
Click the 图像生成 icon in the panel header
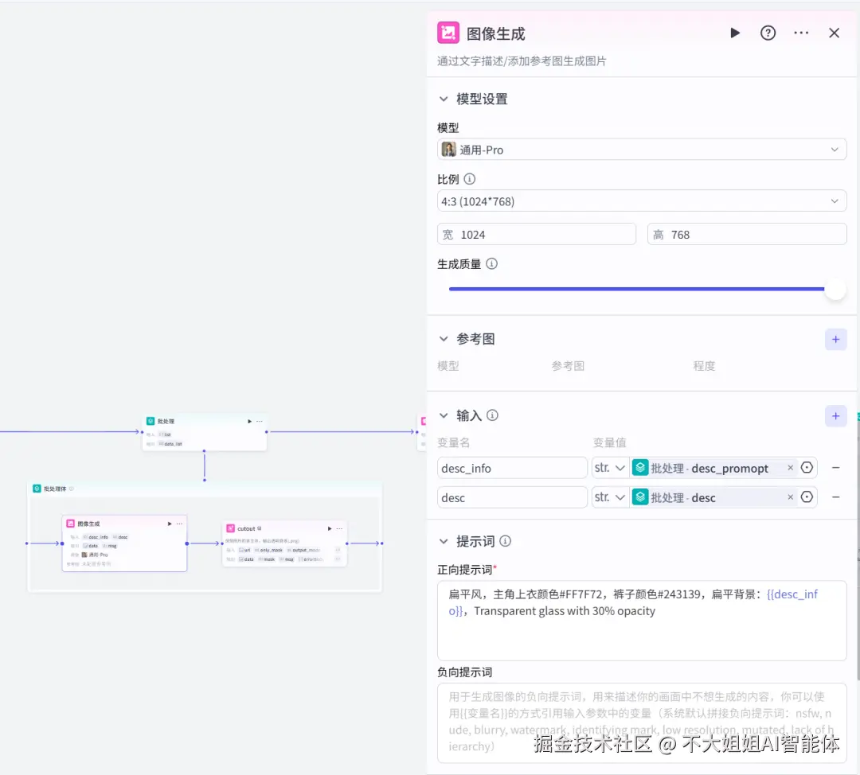point(448,33)
